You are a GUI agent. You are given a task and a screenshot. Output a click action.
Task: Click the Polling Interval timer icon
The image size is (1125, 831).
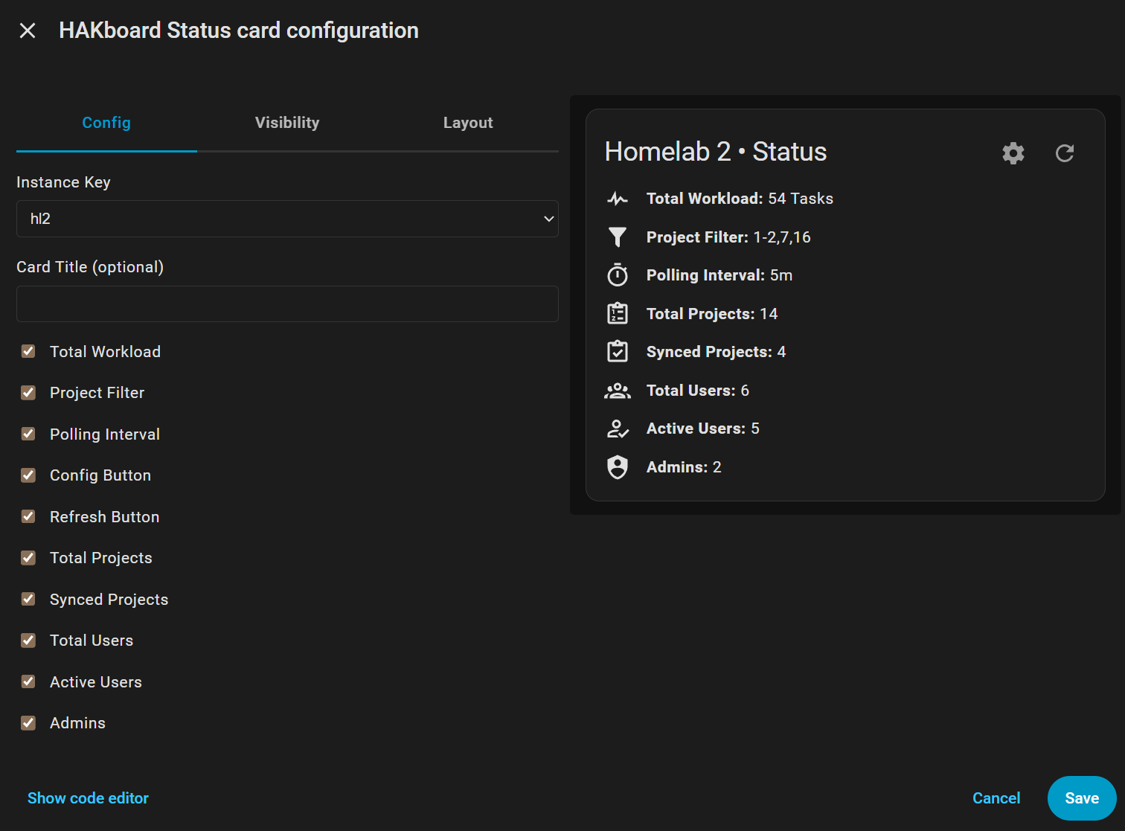pos(618,275)
